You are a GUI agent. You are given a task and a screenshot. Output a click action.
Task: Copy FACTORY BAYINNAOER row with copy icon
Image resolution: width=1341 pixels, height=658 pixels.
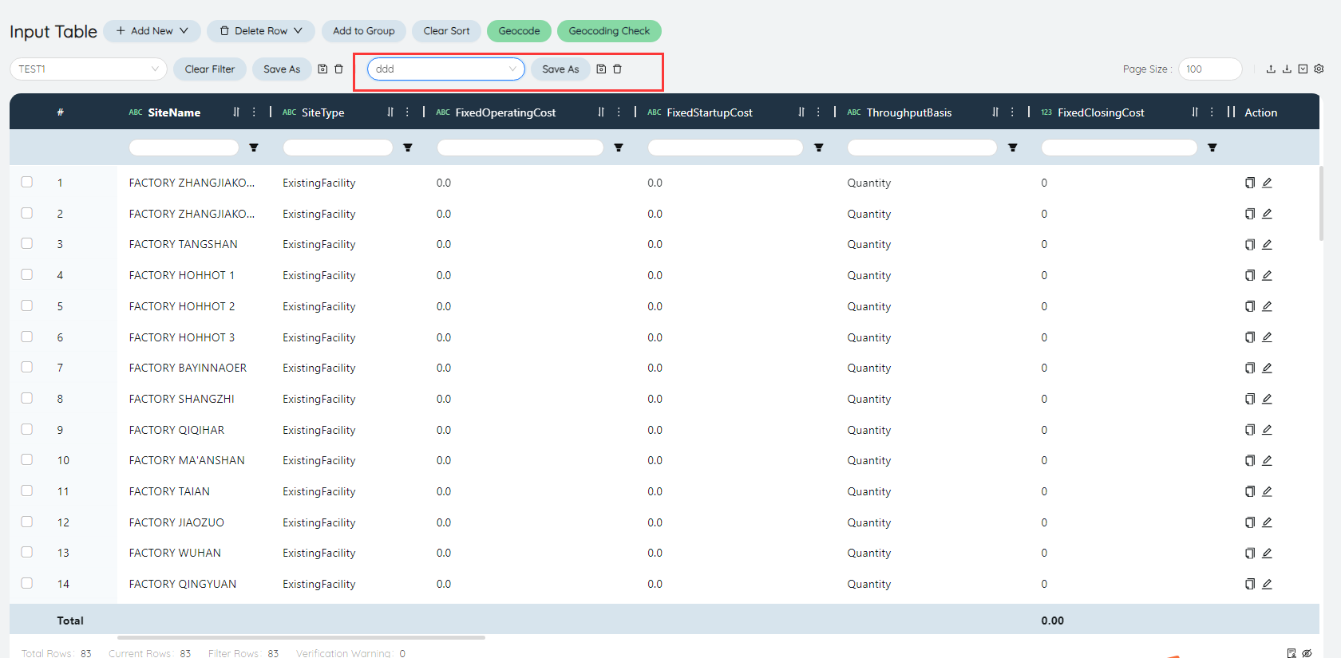pyautogui.click(x=1250, y=368)
